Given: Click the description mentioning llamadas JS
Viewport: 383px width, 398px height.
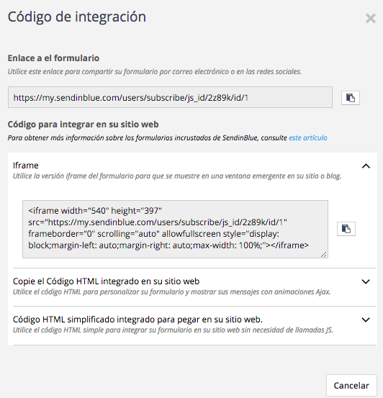Looking at the screenshot, I should (x=173, y=330).
